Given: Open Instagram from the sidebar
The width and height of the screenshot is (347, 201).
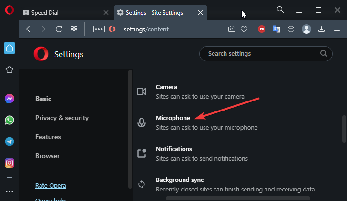Looking at the screenshot, I should pyautogui.click(x=10, y=163).
